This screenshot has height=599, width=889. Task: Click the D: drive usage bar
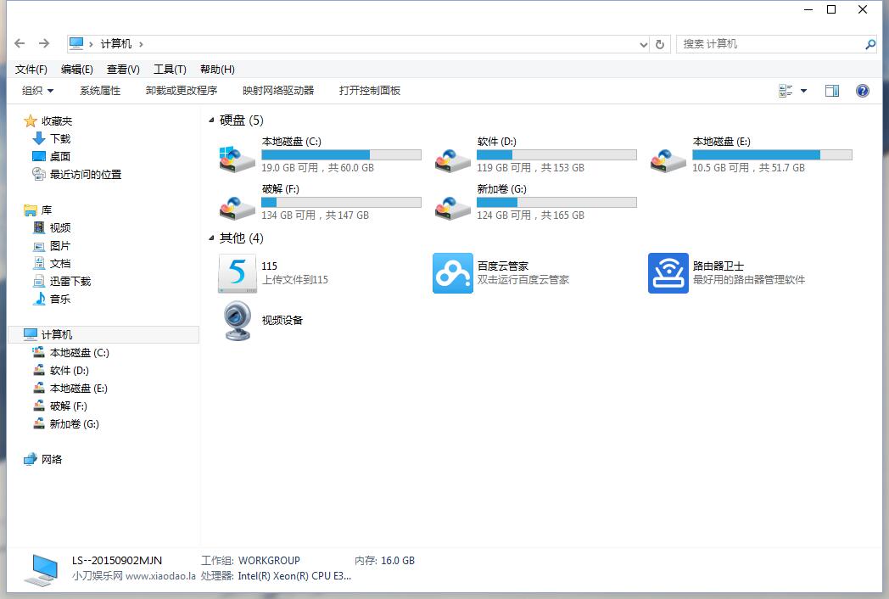(x=556, y=155)
